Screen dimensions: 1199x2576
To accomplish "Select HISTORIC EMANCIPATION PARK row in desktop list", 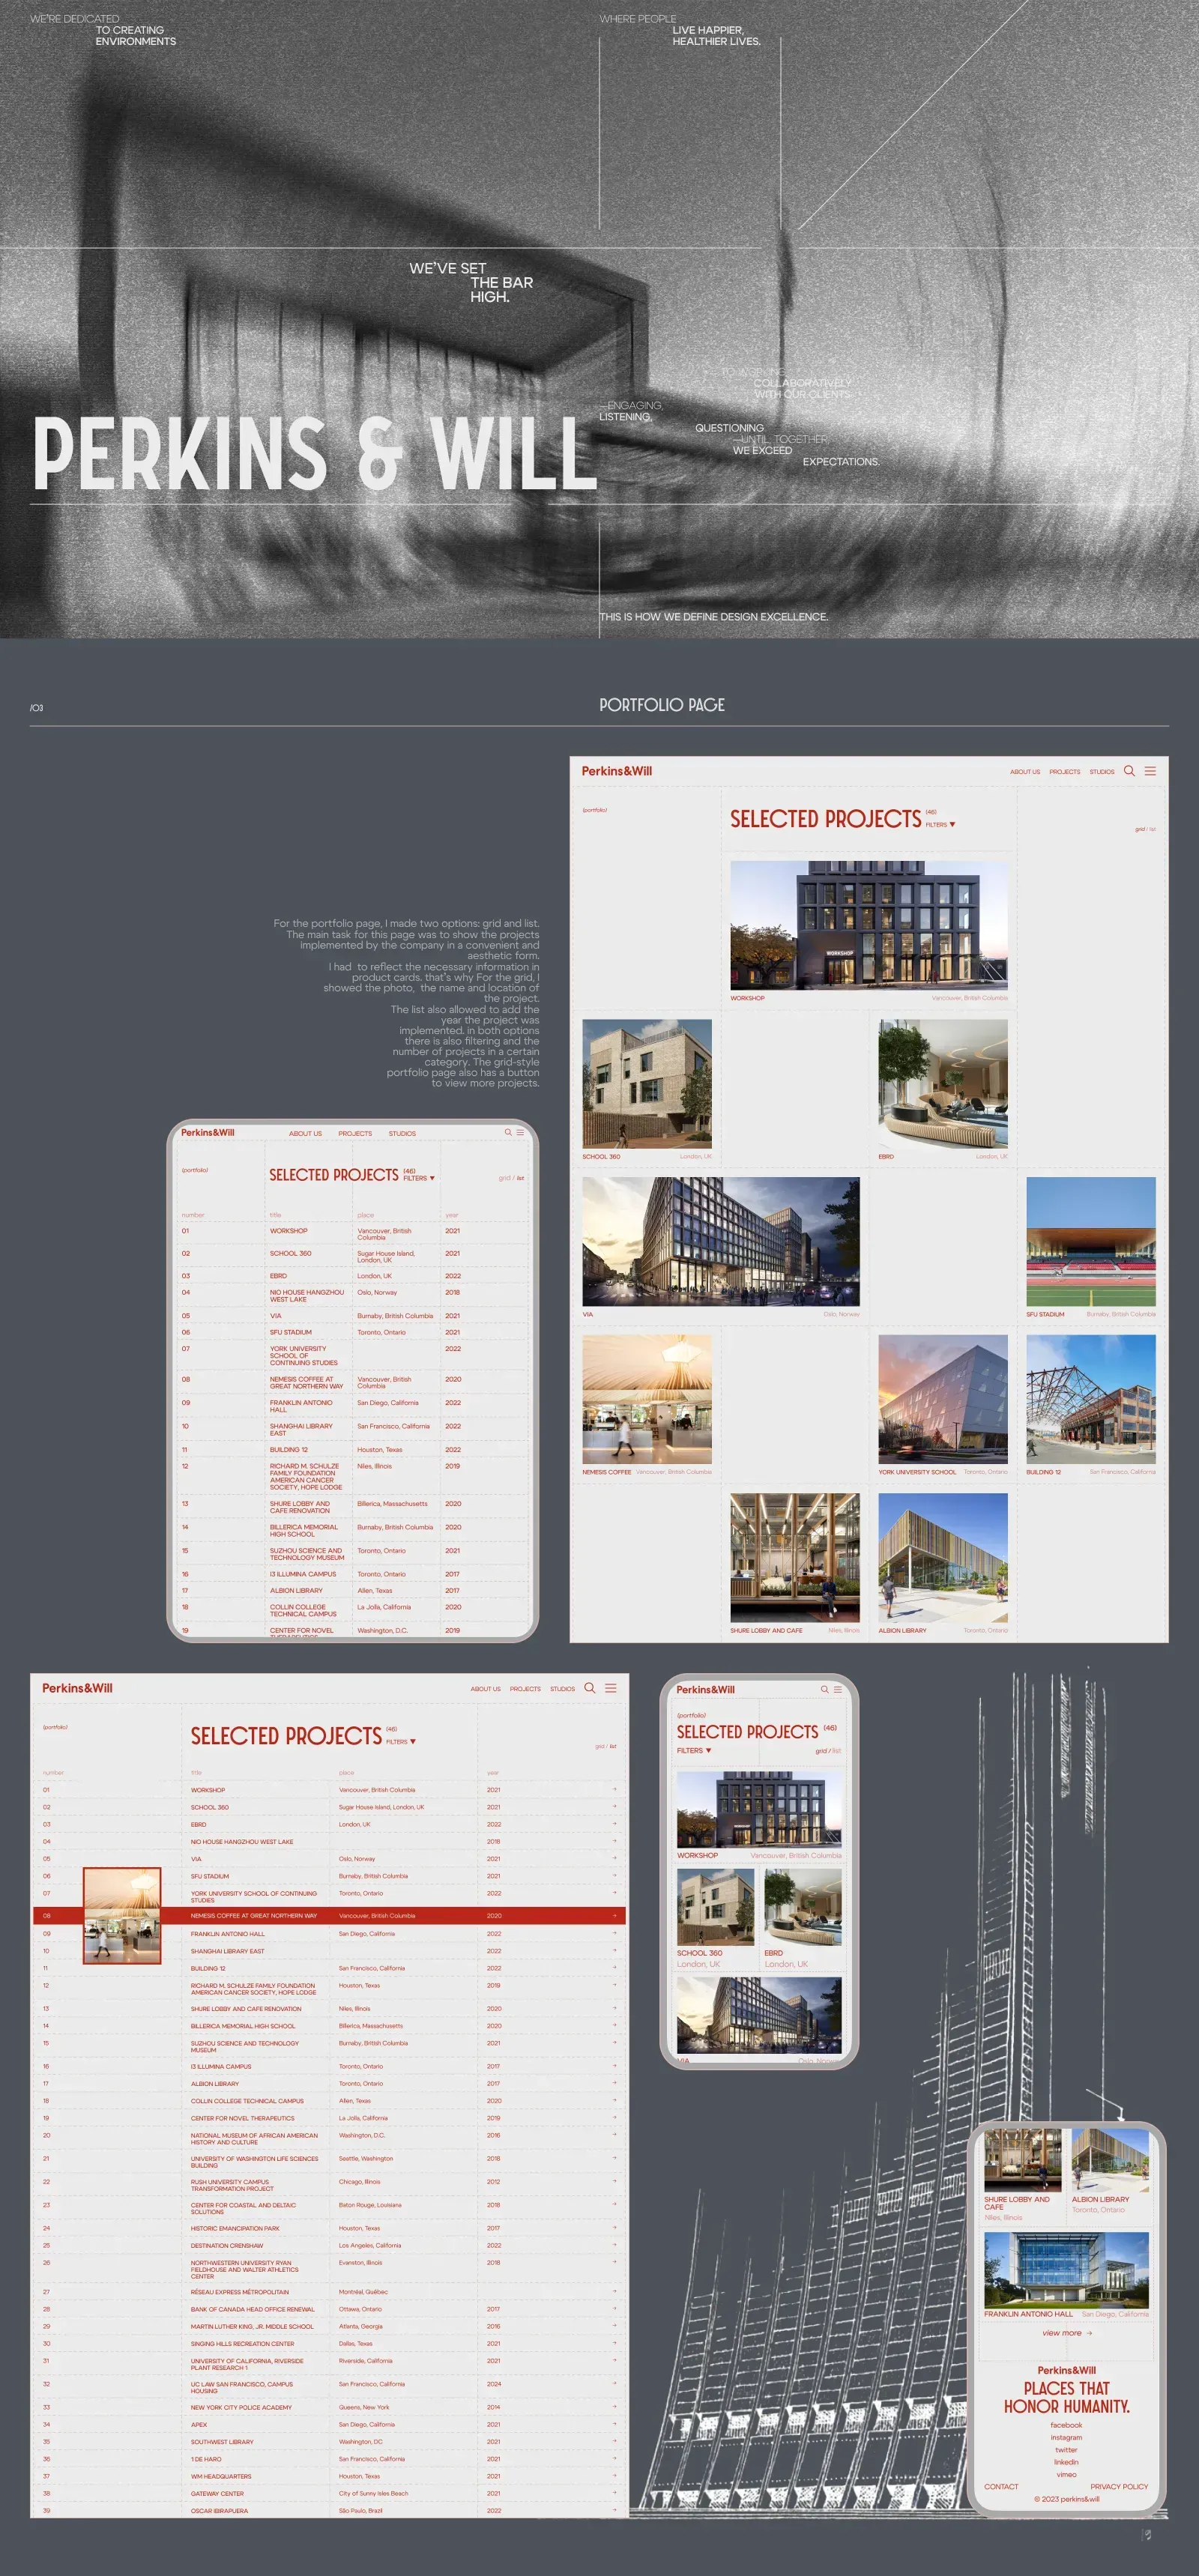I will coord(330,2228).
